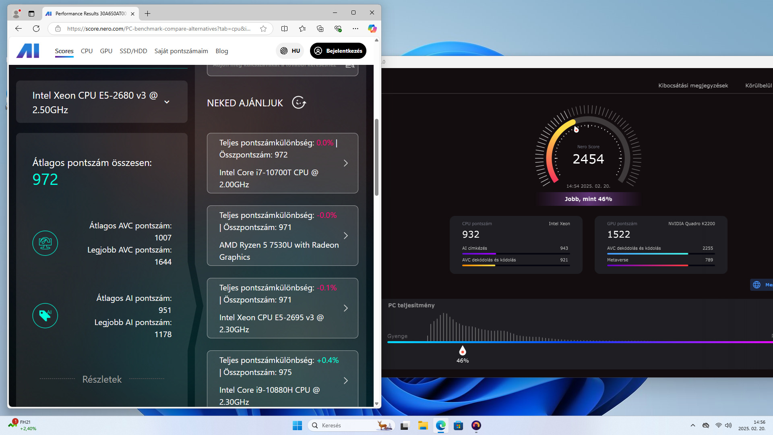Expand the AMD Ryzen 5 7530U card
The height and width of the screenshot is (435, 773).
(x=345, y=236)
